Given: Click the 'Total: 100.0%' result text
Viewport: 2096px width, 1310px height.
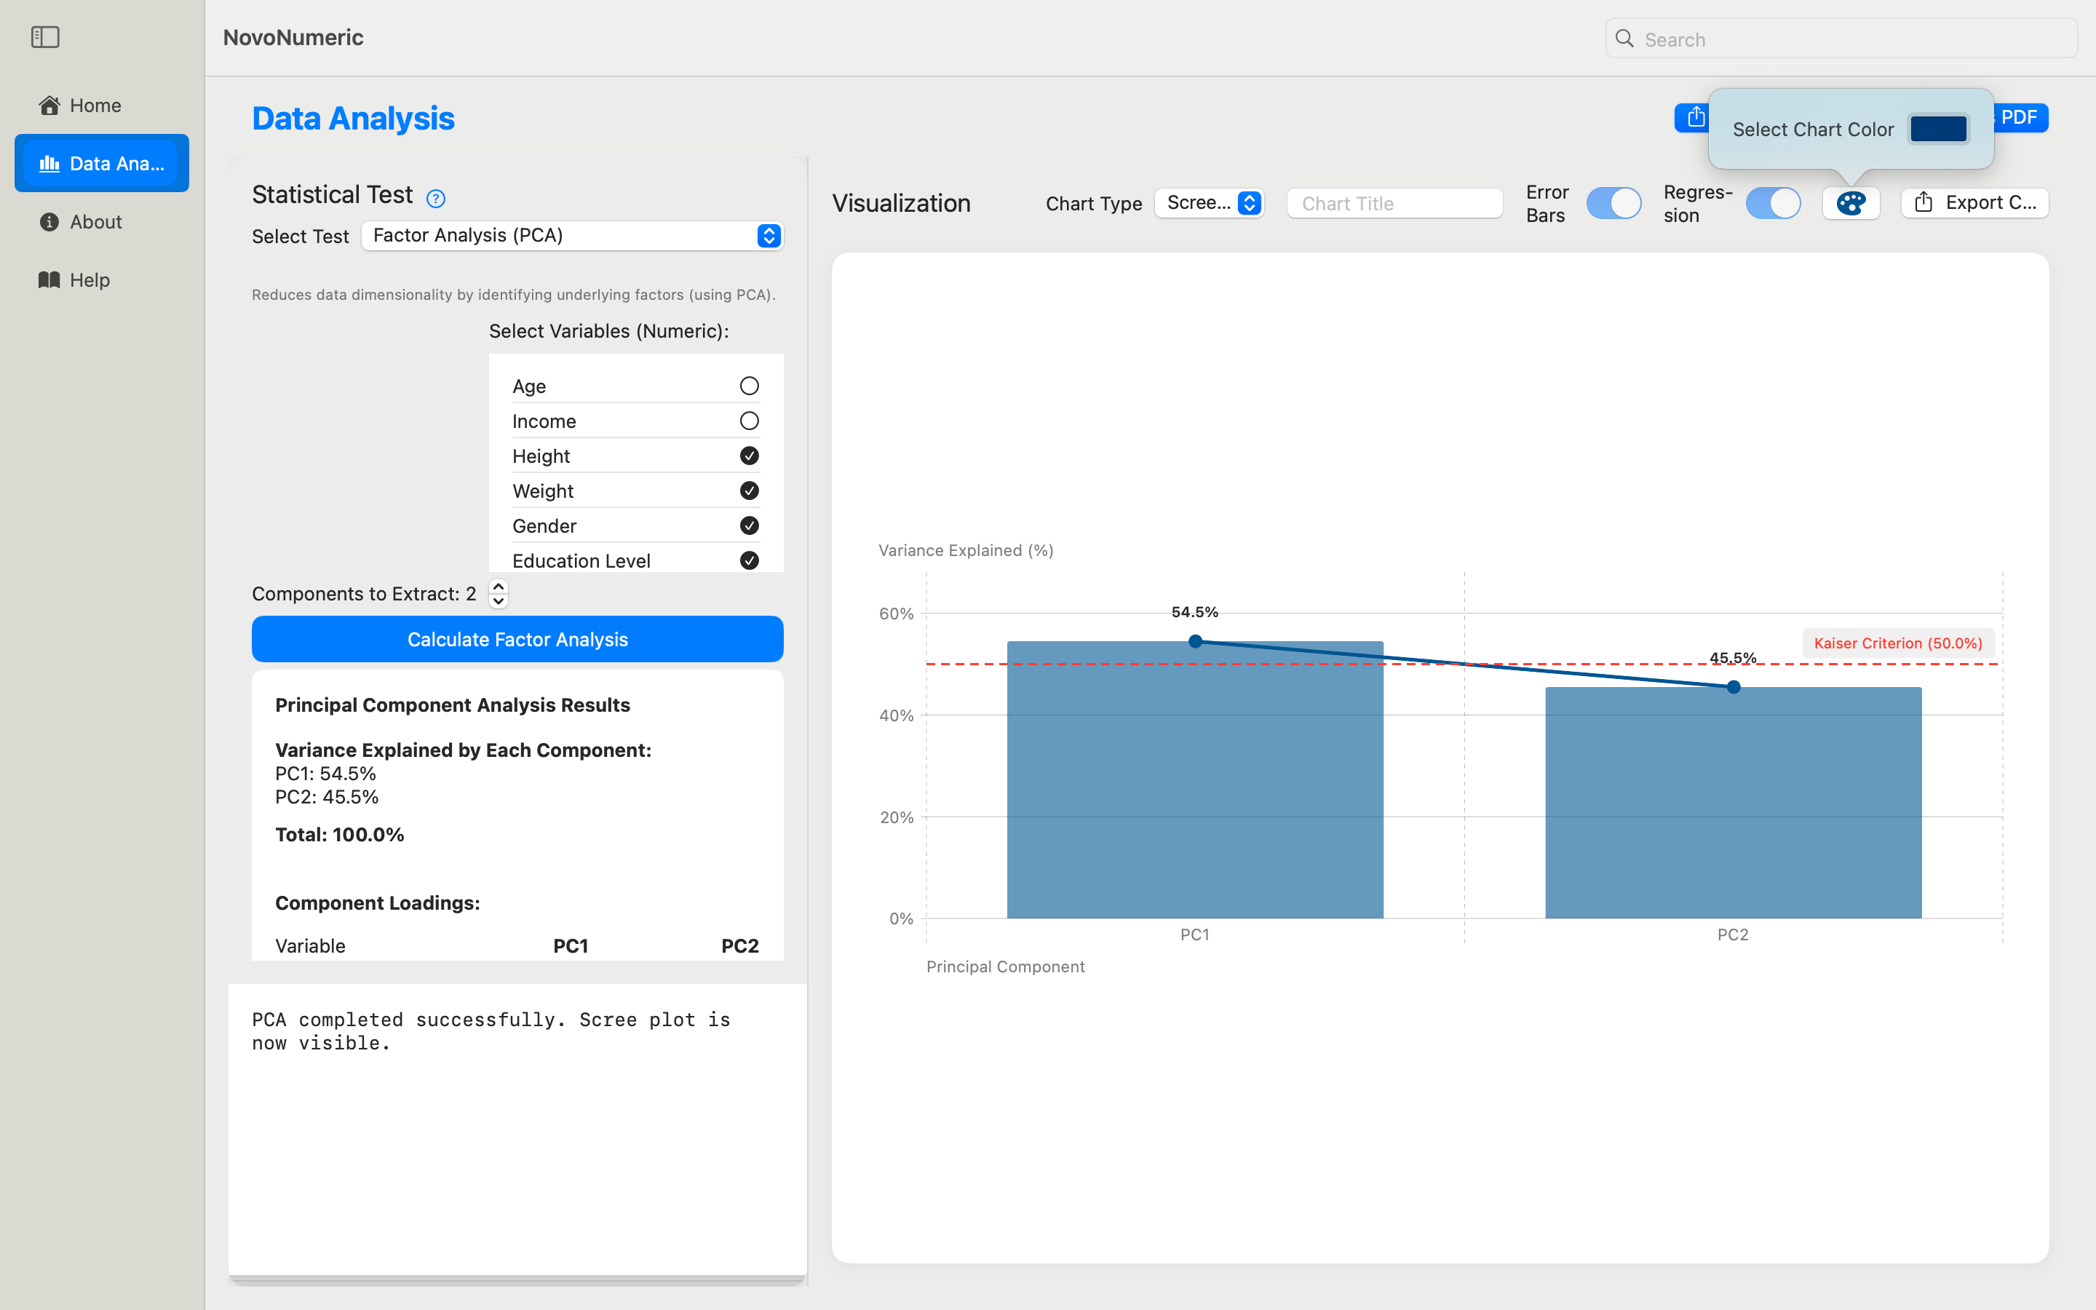Looking at the screenshot, I should [340, 834].
